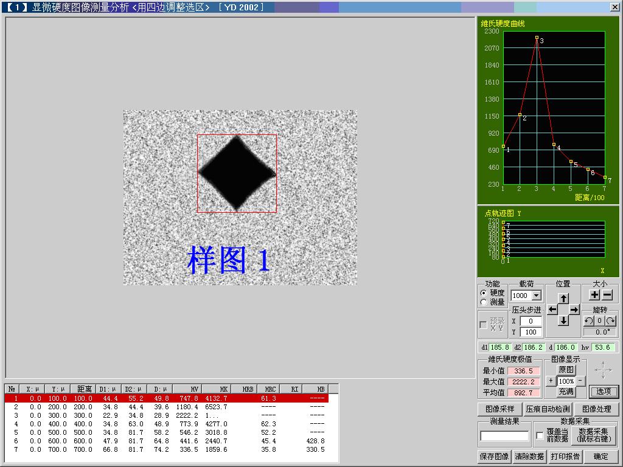Move the selection up with the up arrow
Screen dimensions: 623x467
[x=563, y=299]
